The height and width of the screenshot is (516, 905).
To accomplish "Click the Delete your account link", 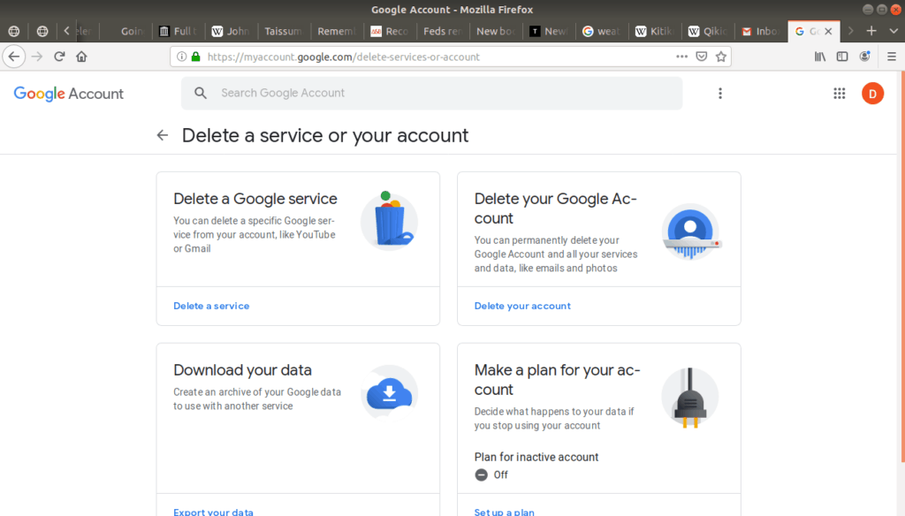I will pyautogui.click(x=522, y=306).
